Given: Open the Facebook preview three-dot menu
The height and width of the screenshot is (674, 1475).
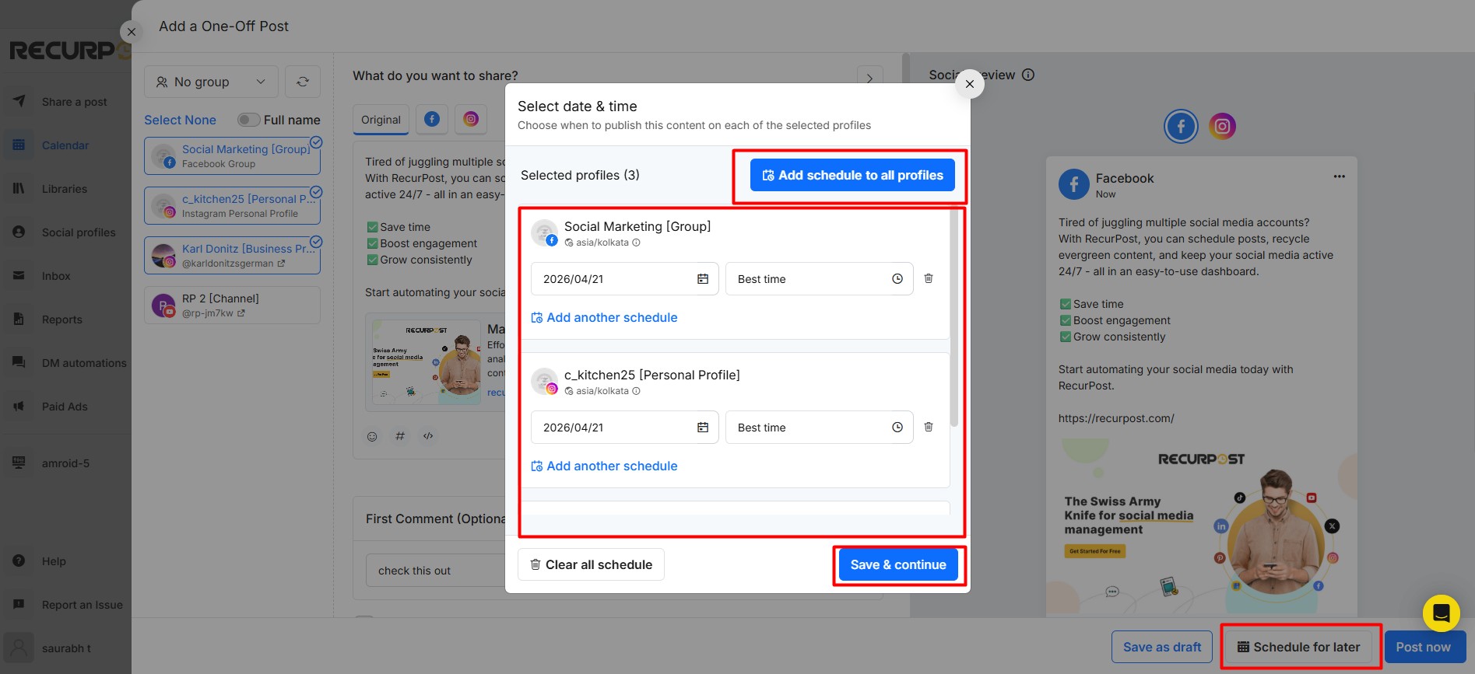Looking at the screenshot, I should (x=1339, y=176).
